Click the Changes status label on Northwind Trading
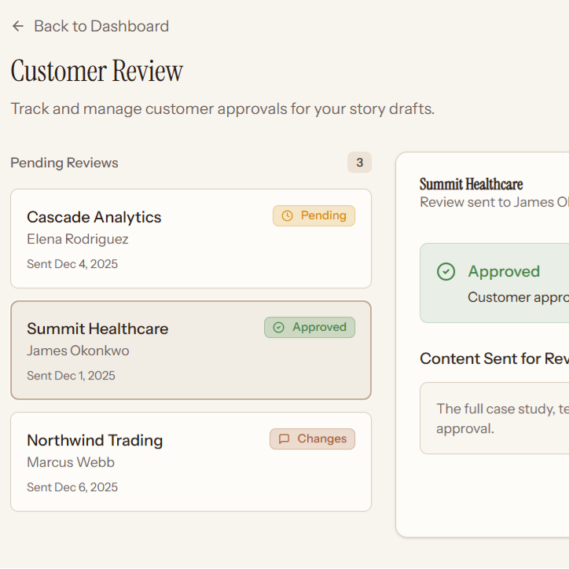The image size is (569, 569). tap(321, 439)
